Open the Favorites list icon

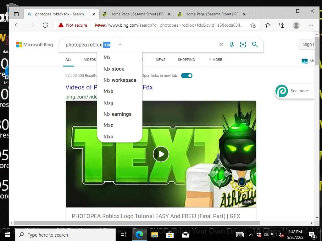(x=268, y=25)
